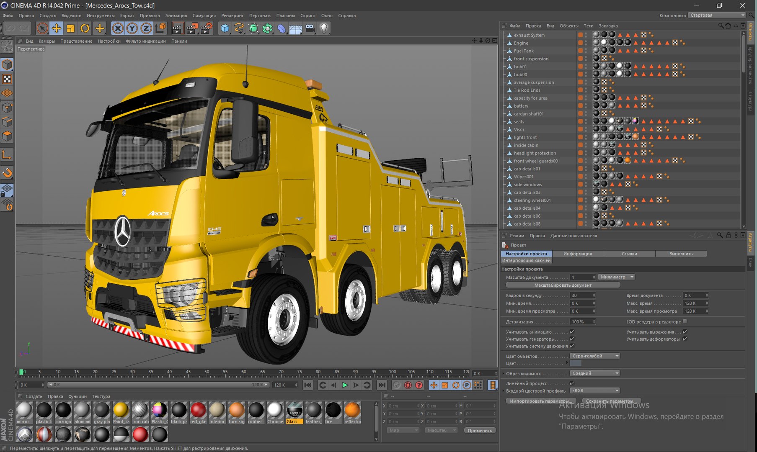Open the Масштаб dropdown in coordinates
This screenshot has width=757, height=452.
click(441, 430)
